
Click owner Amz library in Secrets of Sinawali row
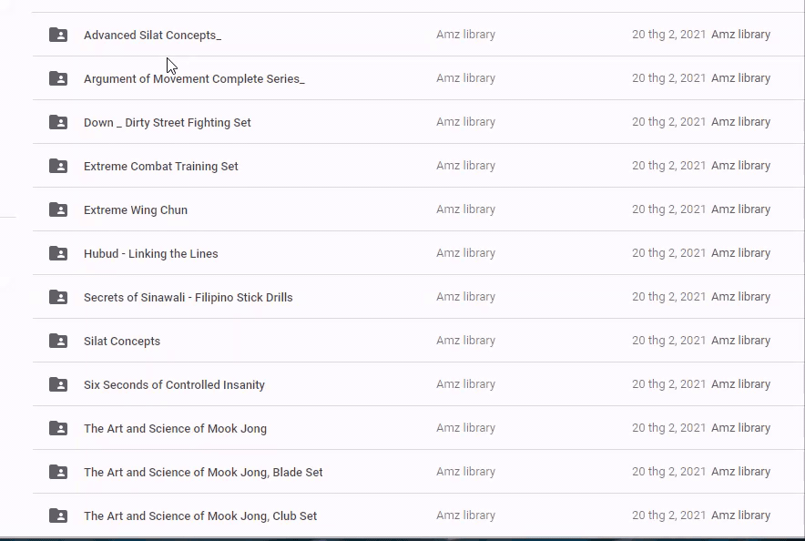(465, 297)
